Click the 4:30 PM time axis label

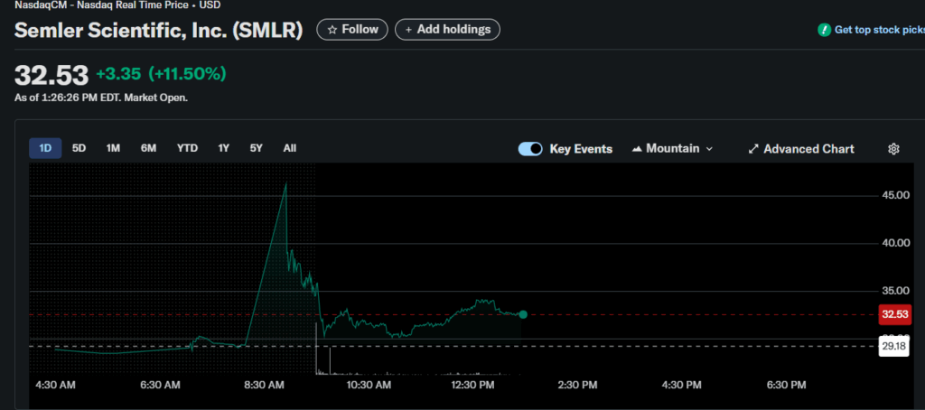click(681, 386)
